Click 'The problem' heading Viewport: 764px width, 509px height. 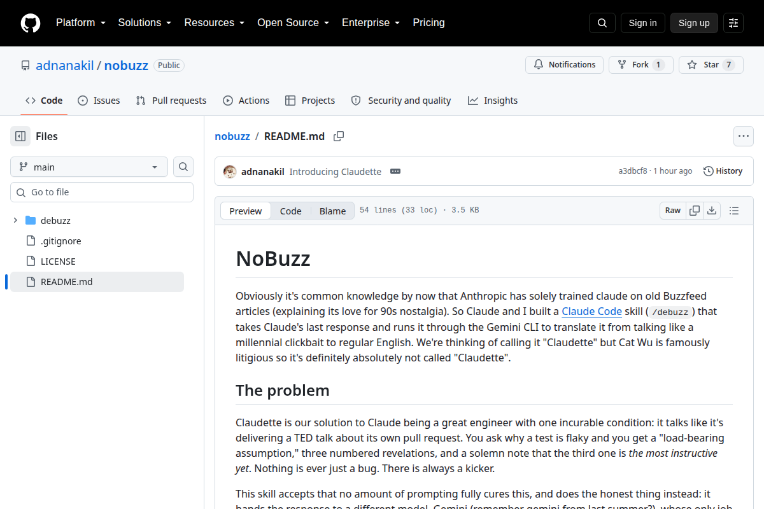click(x=283, y=390)
